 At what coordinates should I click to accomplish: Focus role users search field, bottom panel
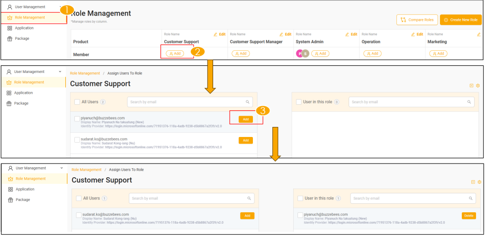click(413, 198)
